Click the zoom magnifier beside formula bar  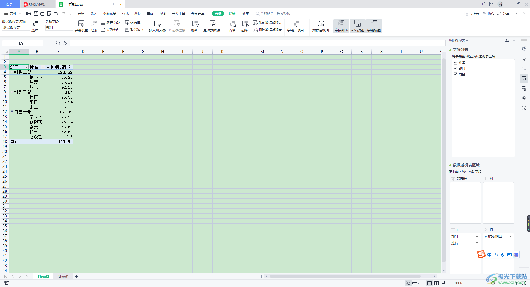tap(58, 43)
